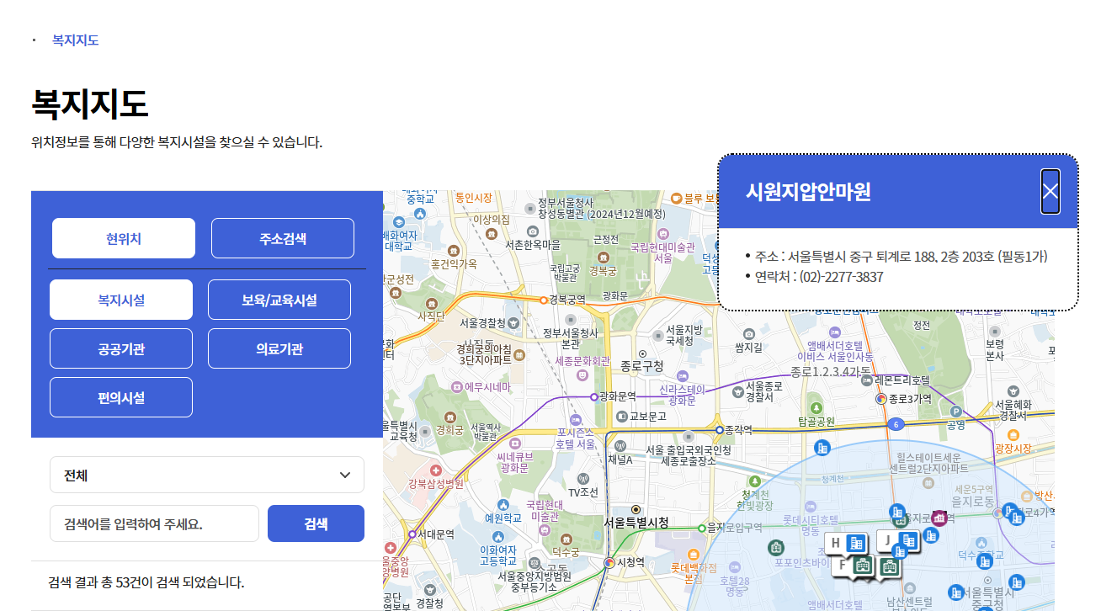Click the green hospital marker above 포포인츠바이

776,547
